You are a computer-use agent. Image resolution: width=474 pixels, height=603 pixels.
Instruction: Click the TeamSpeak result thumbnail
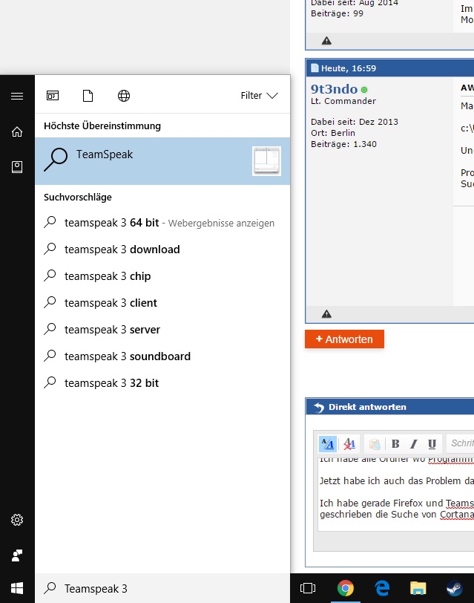[x=266, y=161]
